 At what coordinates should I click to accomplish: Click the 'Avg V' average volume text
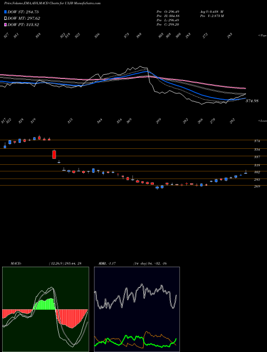(x=211, y=12)
